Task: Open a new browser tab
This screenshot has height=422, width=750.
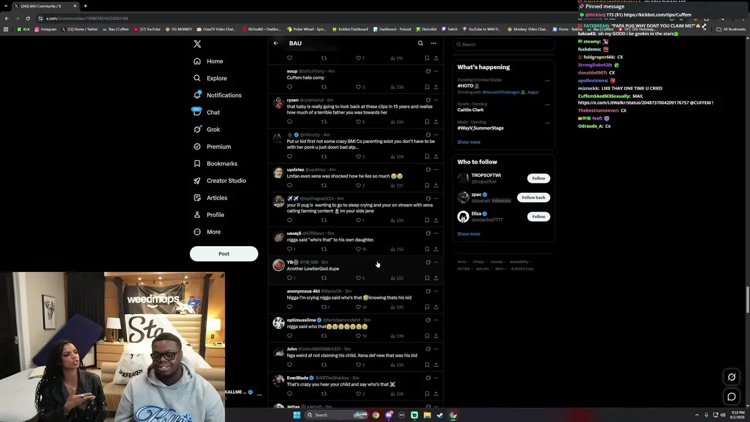Action: pyautogui.click(x=86, y=6)
